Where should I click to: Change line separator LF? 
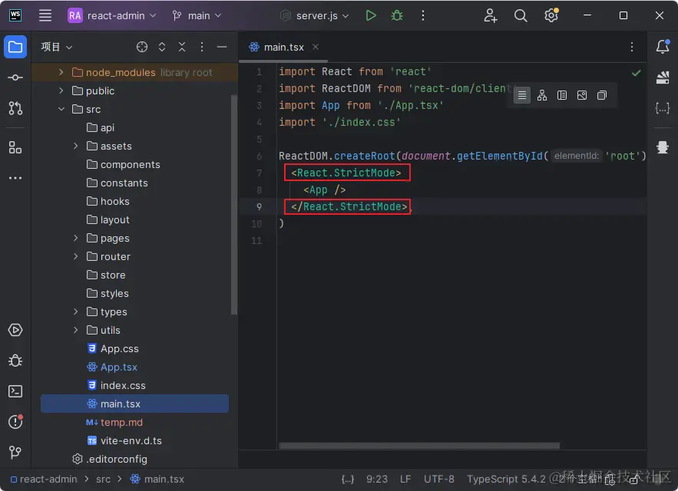[x=405, y=479]
